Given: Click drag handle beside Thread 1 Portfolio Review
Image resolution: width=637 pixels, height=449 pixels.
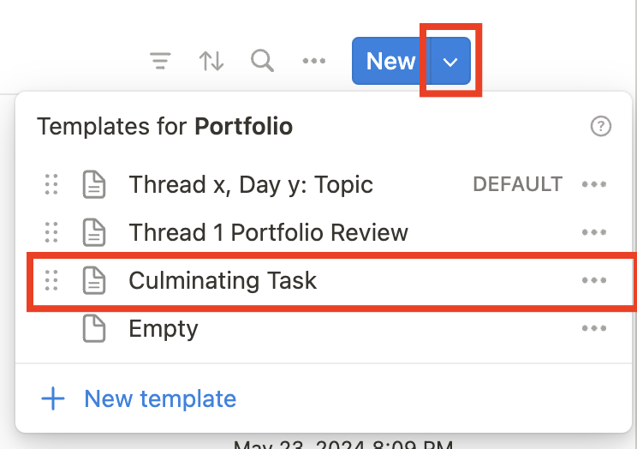Looking at the screenshot, I should click(51, 232).
